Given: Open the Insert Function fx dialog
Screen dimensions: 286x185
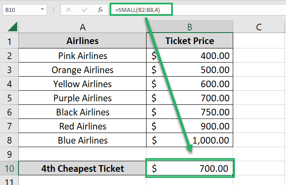Looking at the screenshot, I should point(100,9).
